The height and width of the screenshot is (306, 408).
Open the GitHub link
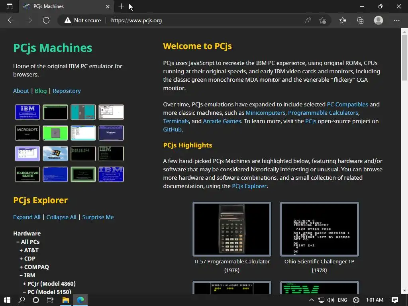(172, 129)
